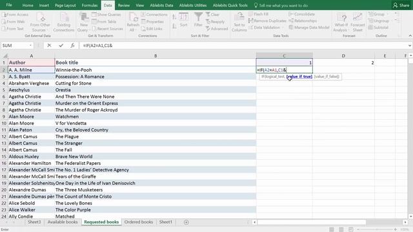Open Recent Sources
The height and width of the screenshot is (232, 413).
coord(108,28)
